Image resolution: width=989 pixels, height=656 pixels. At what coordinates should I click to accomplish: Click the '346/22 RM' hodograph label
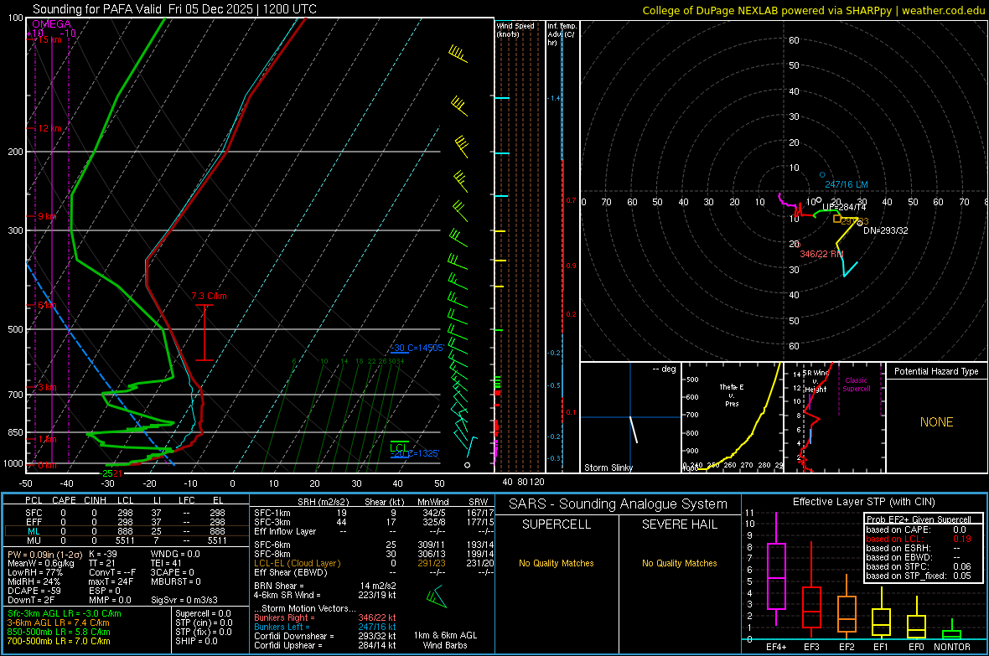pos(821,254)
